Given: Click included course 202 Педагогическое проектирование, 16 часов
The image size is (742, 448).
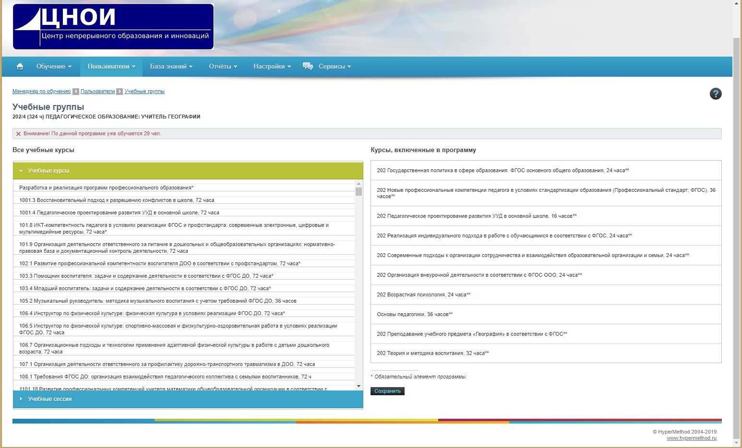Looking at the screenshot, I should point(546,216).
